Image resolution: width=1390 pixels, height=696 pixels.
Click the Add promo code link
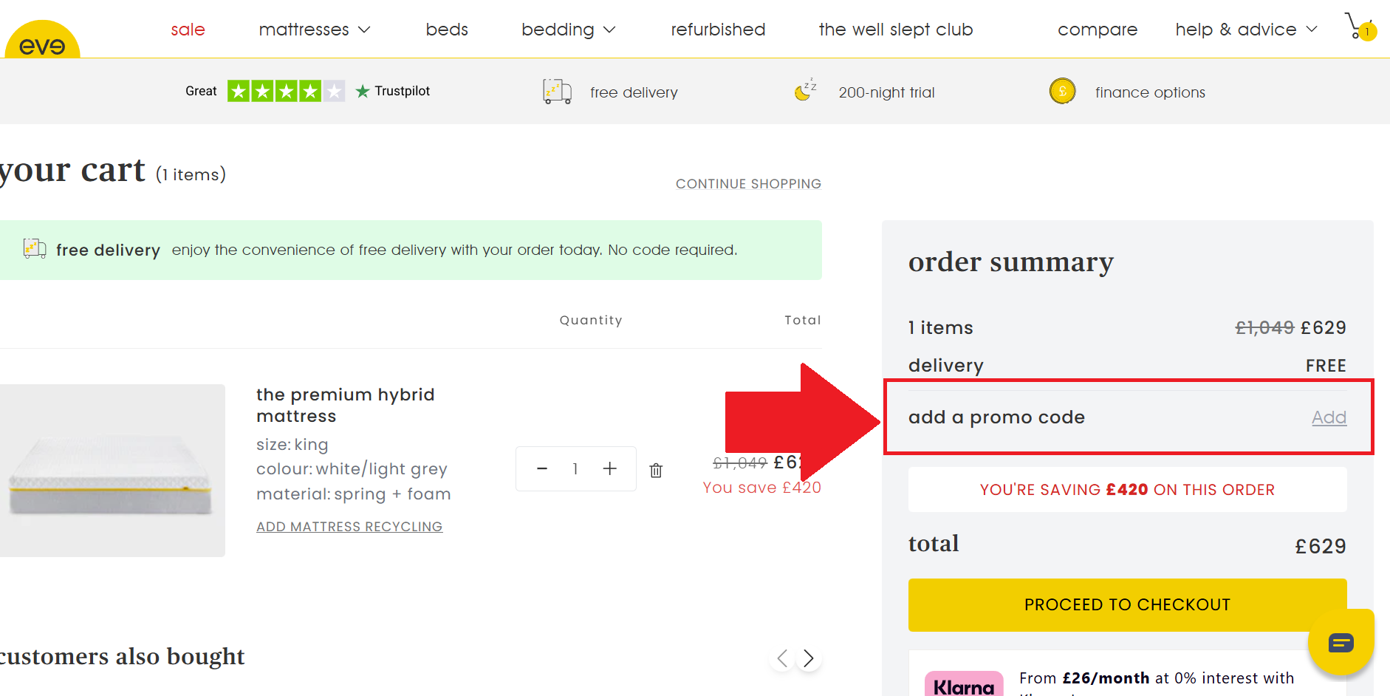[x=1329, y=417]
